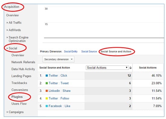
Task: Click the orange swatch beside Linkedin : Share
Action: 46,91
